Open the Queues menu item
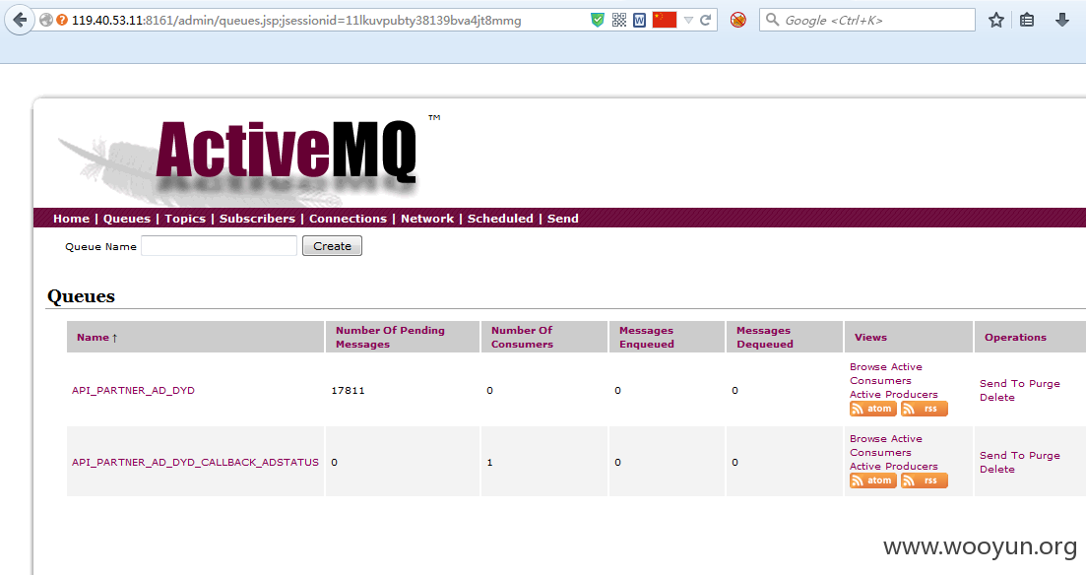 tap(127, 219)
